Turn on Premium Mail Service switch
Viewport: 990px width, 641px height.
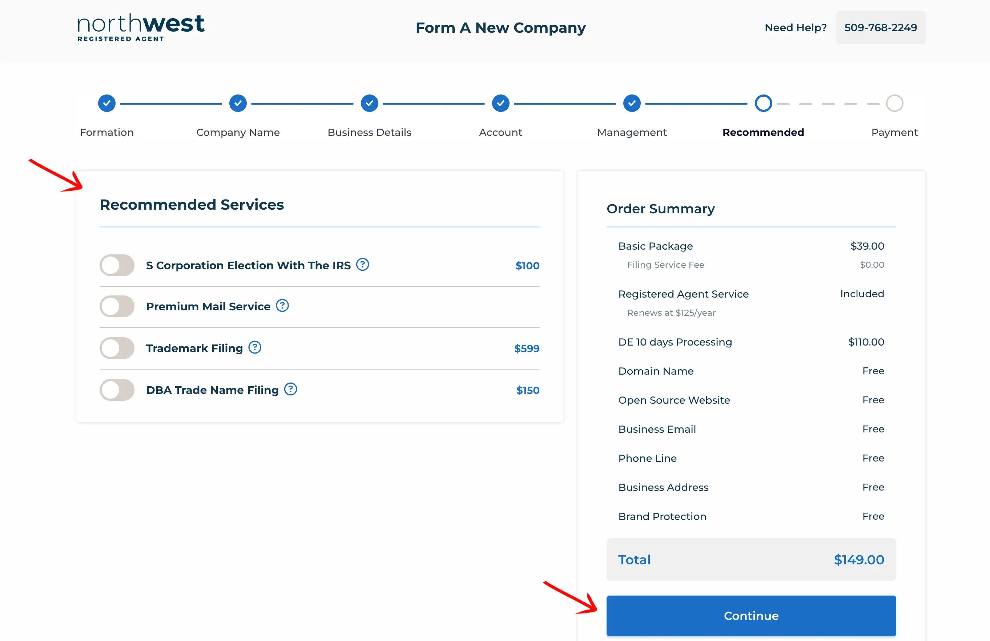point(117,307)
